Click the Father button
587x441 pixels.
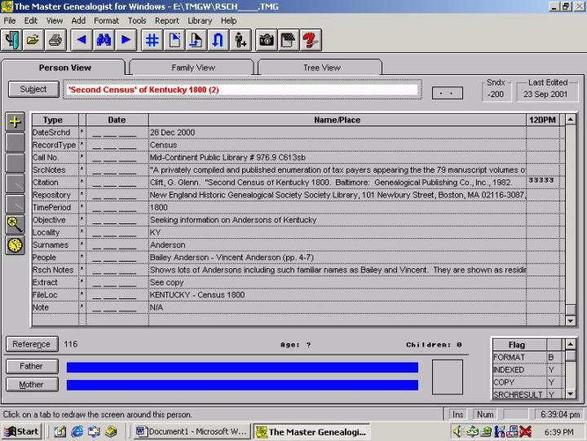32,366
